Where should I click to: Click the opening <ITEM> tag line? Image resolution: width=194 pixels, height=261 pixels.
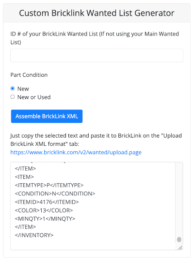[x=24, y=177]
